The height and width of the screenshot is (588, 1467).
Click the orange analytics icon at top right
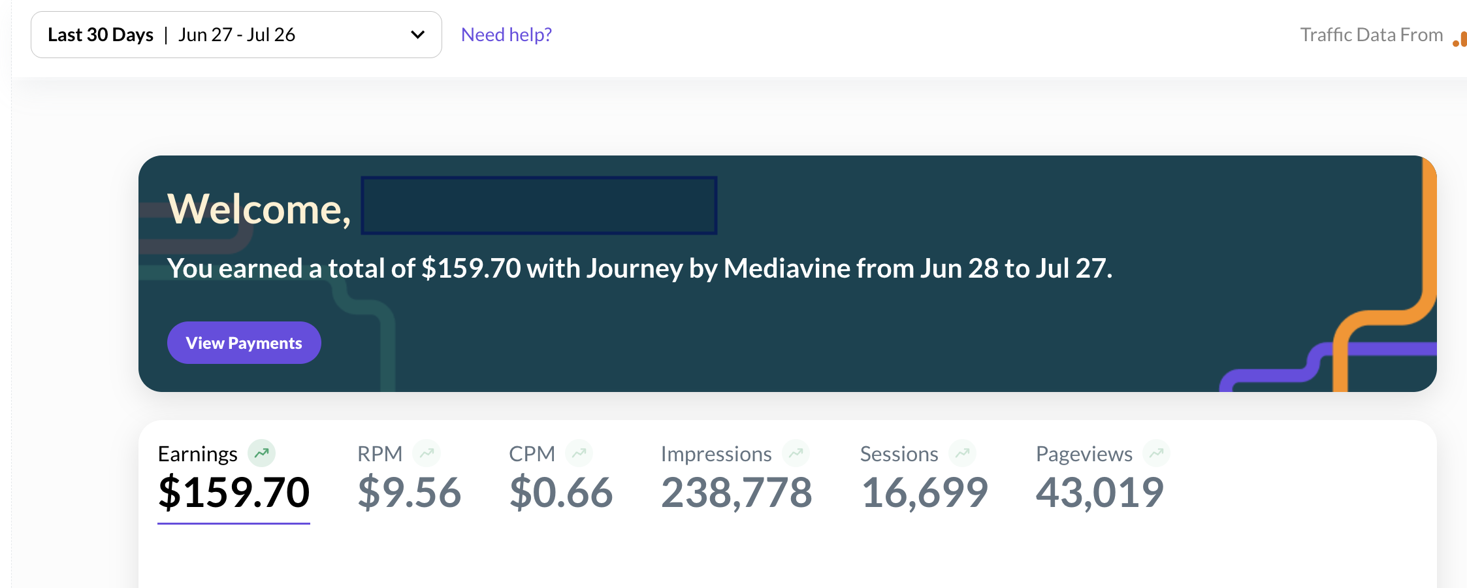tap(1460, 39)
